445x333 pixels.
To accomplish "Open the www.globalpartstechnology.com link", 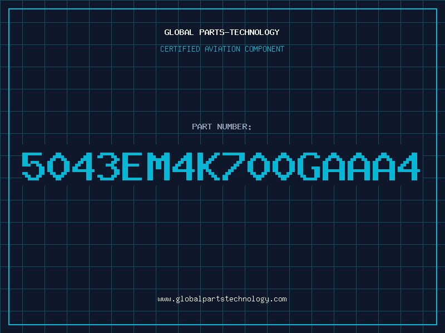I will [x=222, y=299].
